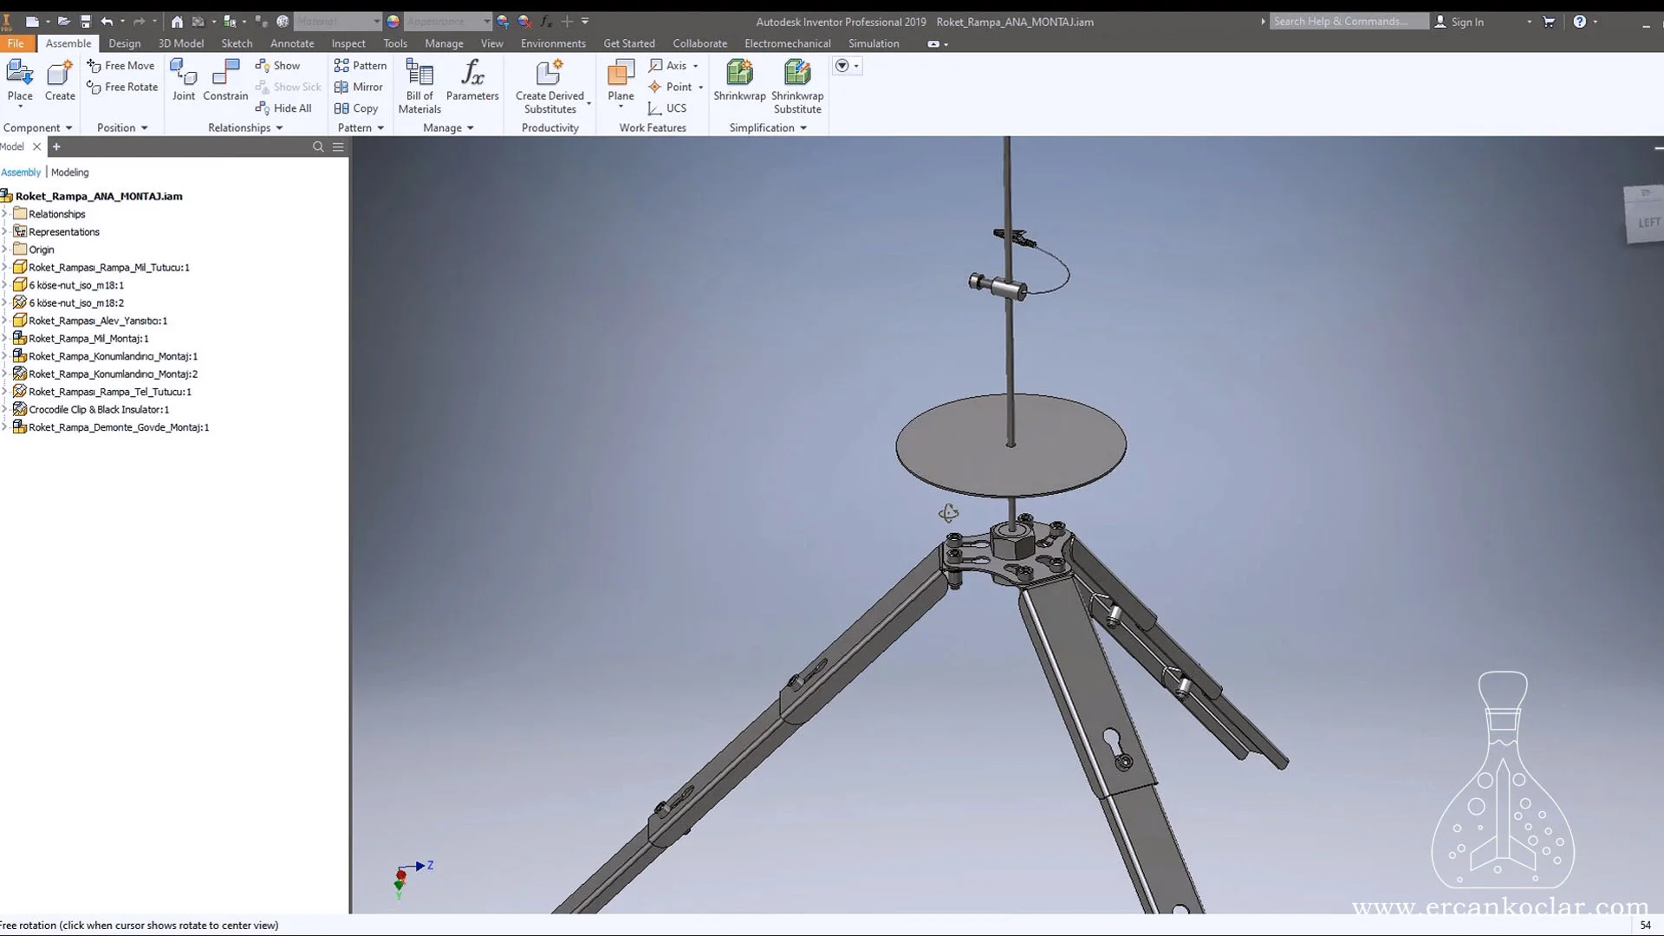Select the Free Move tool
The image size is (1664, 936).
click(x=120, y=65)
